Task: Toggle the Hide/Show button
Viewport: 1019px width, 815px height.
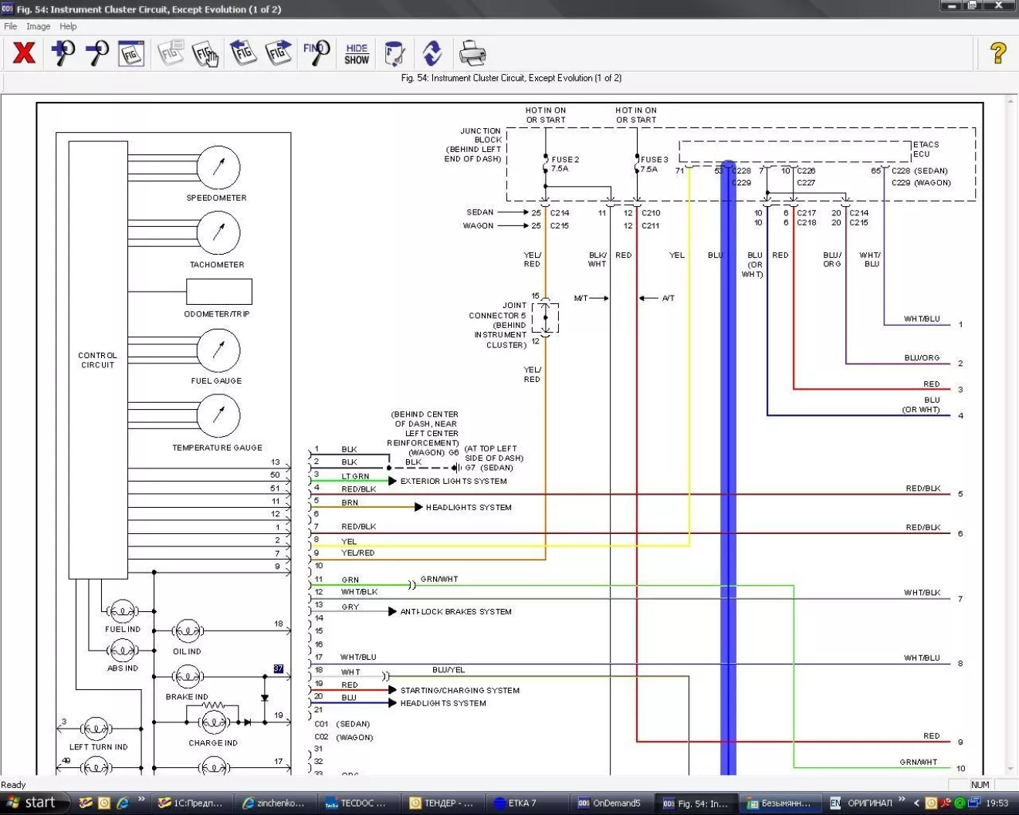Action: pyautogui.click(x=357, y=53)
